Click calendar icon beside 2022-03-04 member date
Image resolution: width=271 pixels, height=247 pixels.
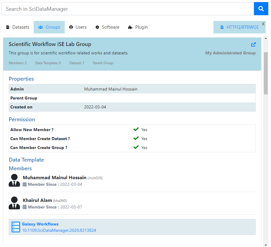25,184
